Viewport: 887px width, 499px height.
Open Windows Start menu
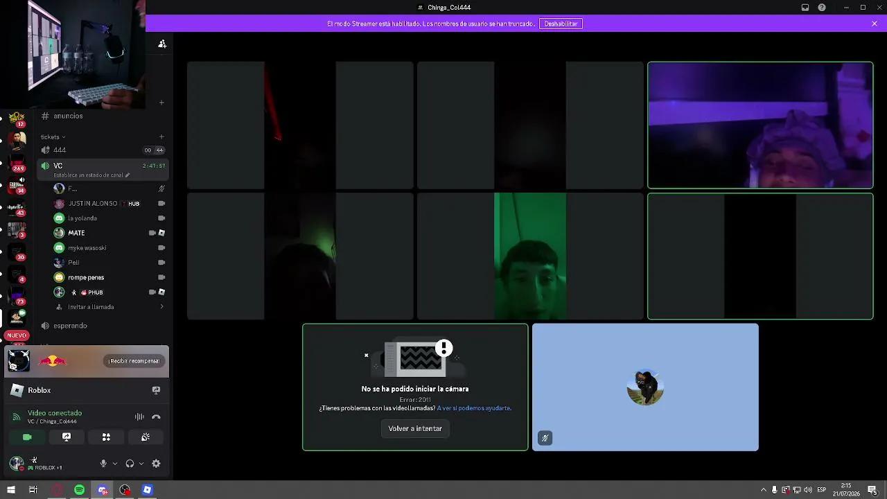pos(10,490)
